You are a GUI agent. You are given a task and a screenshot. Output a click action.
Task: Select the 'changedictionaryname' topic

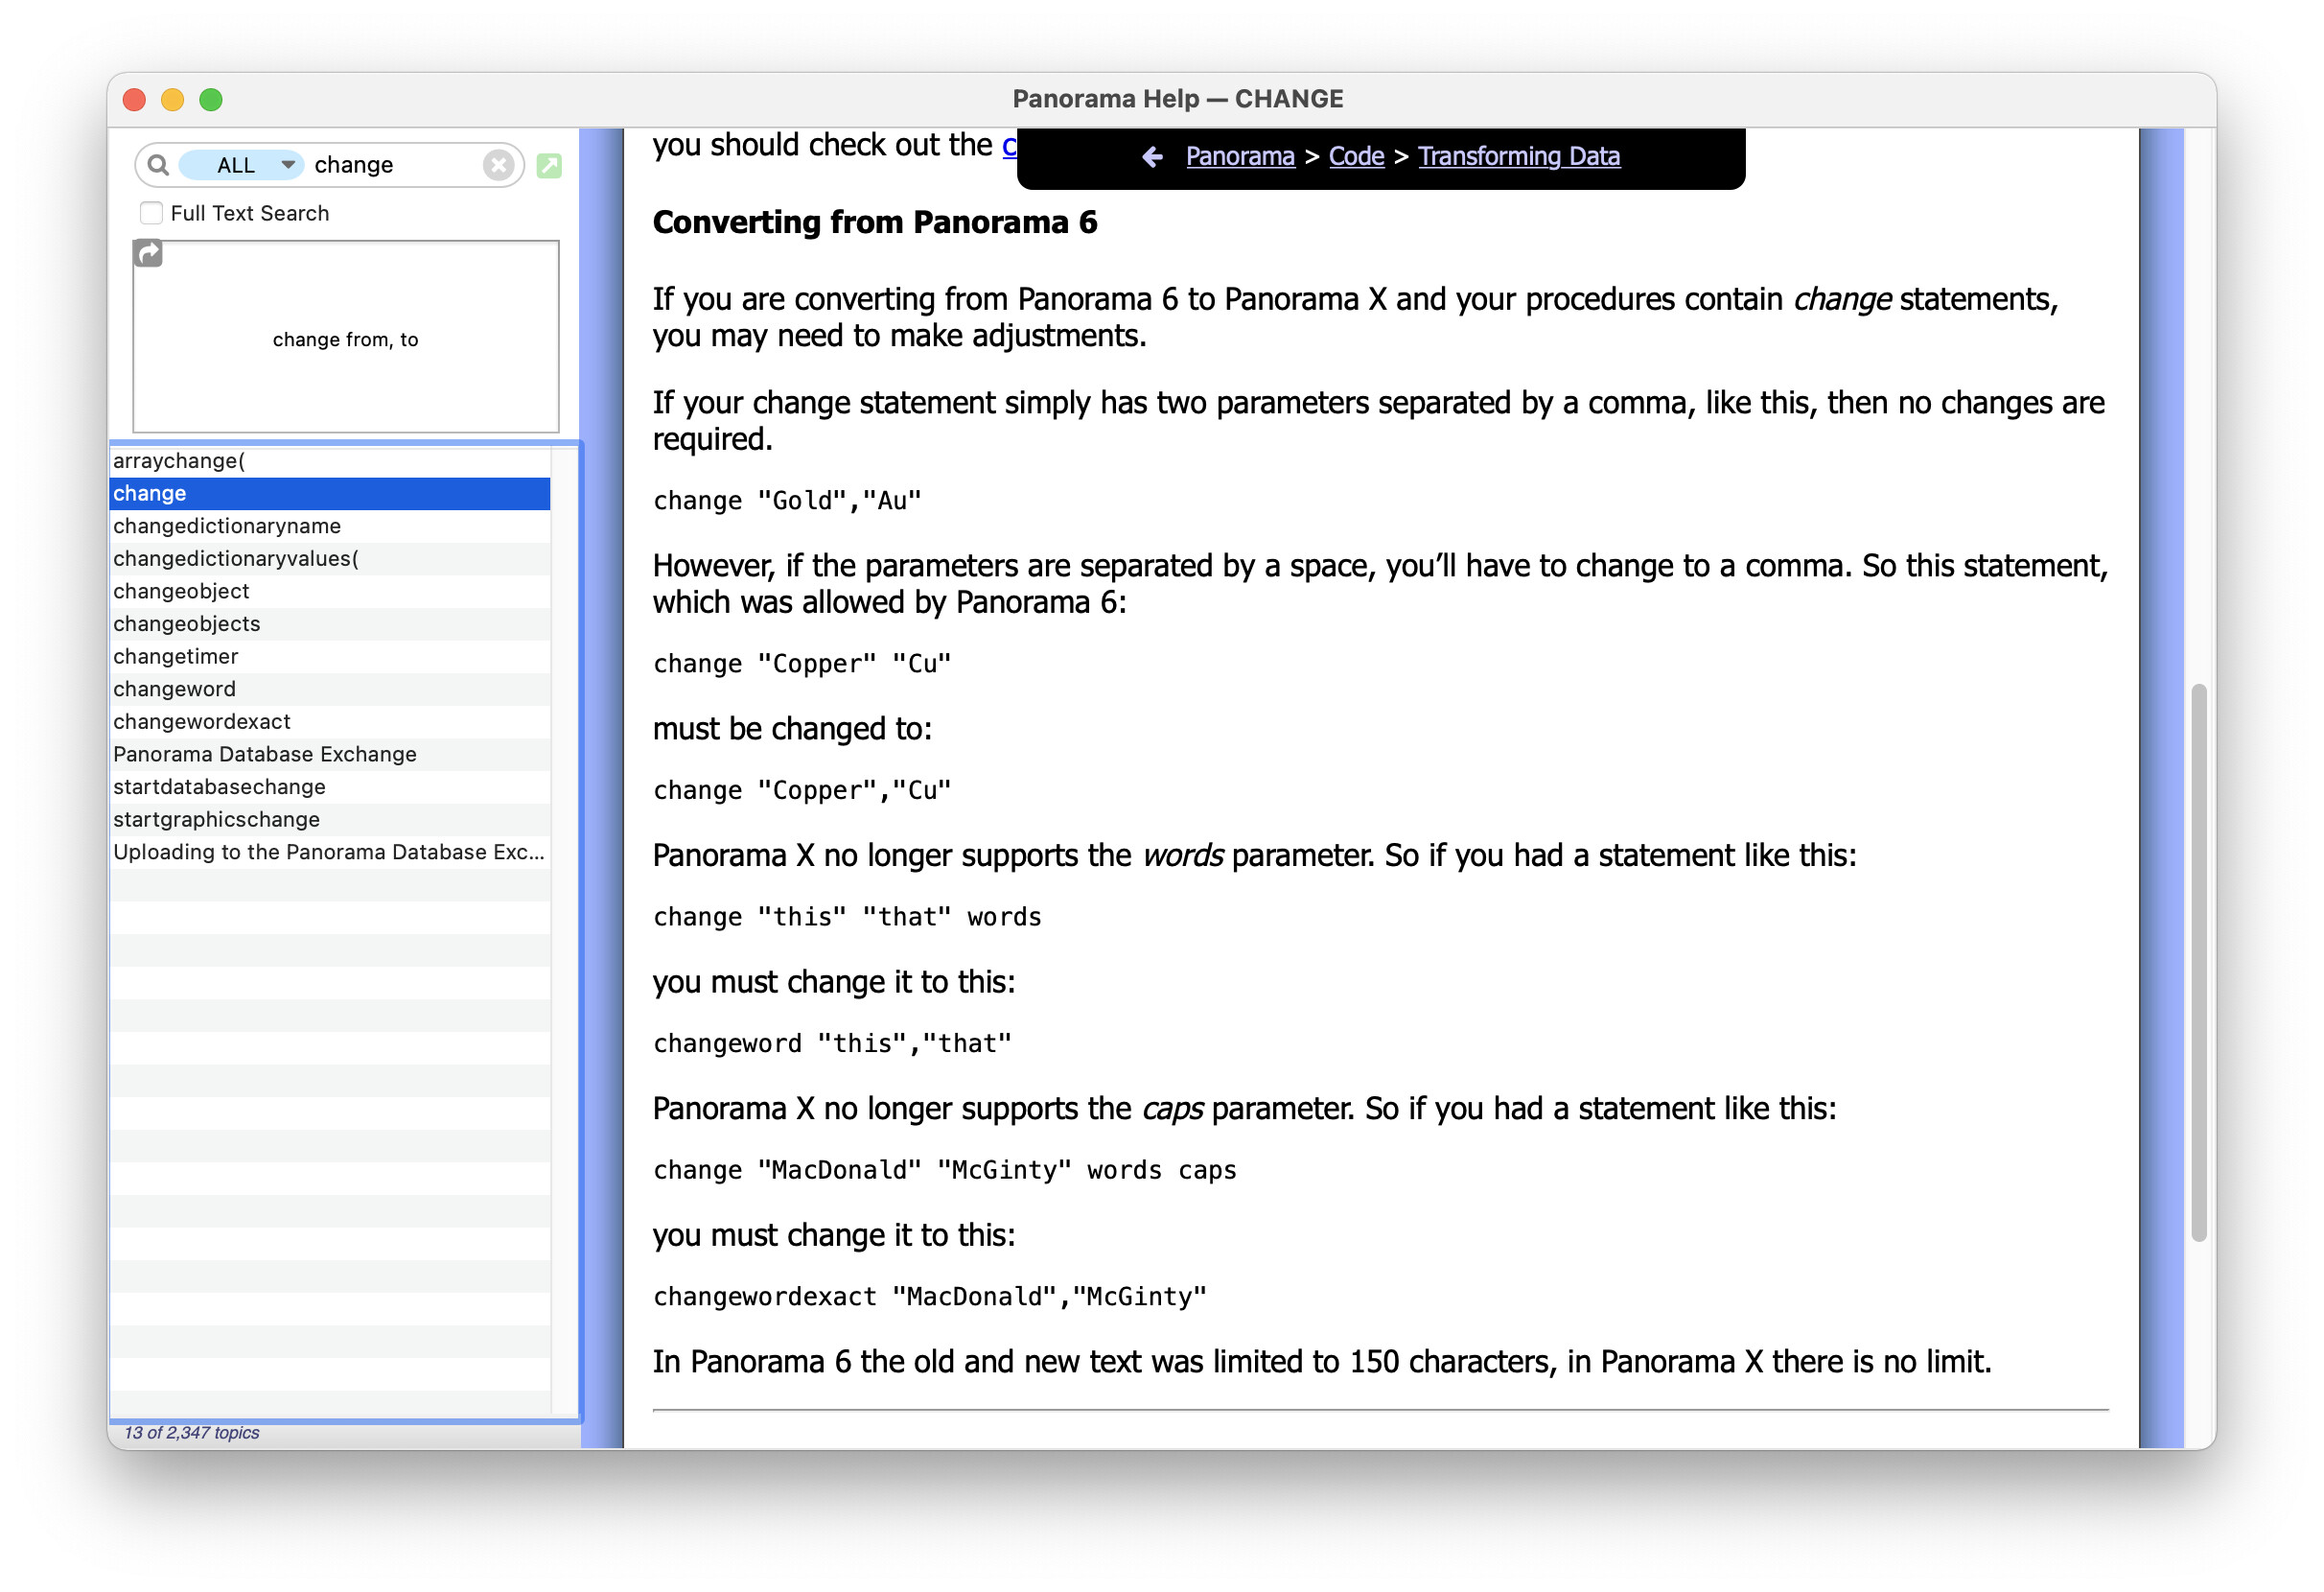330,526
